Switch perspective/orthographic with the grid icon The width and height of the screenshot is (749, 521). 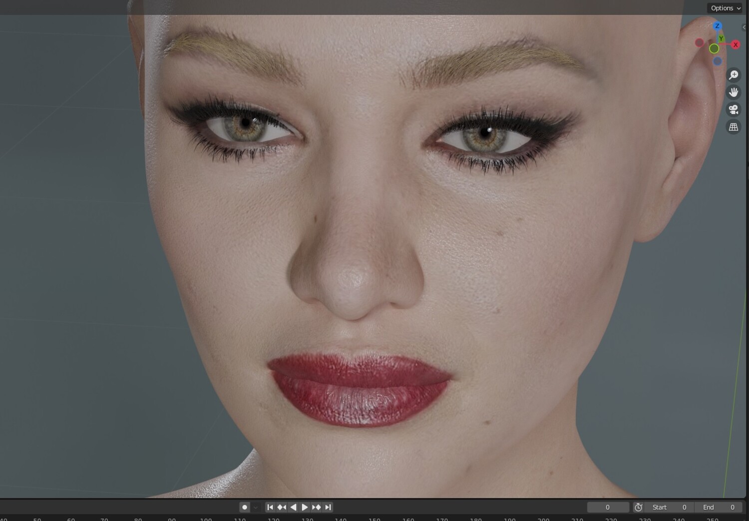click(x=734, y=127)
